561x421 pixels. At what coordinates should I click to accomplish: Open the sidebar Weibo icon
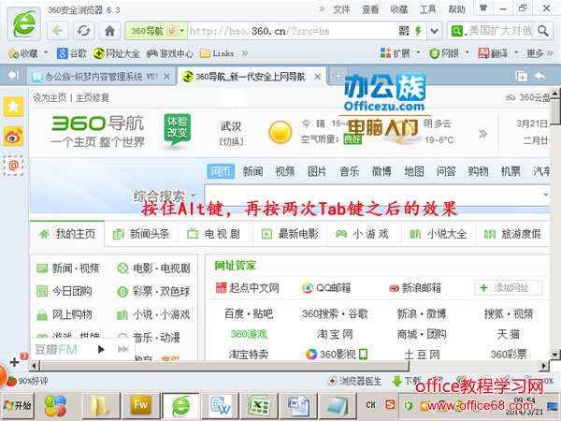(13, 136)
